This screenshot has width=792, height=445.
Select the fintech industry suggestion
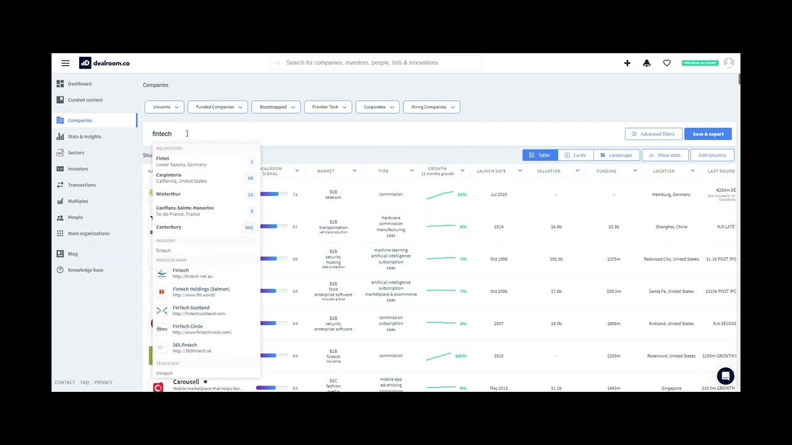[205, 250]
